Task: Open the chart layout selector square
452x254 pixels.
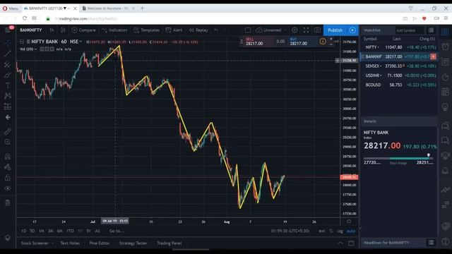Action: coord(248,30)
